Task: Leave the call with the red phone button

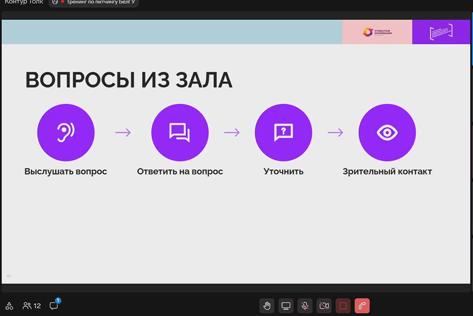Action: click(x=362, y=306)
